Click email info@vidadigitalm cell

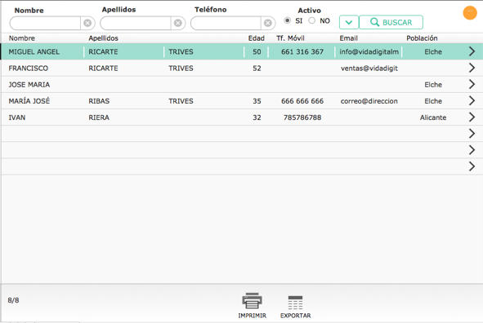tap(369, 51)
